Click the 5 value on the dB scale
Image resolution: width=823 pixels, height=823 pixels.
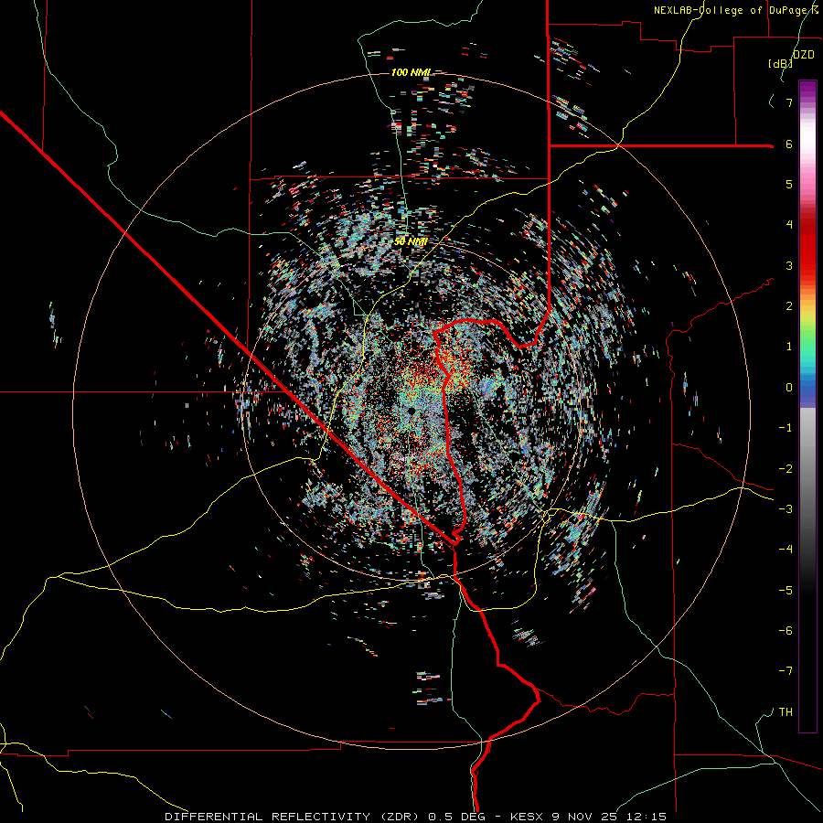pyautogui.click(x=789, y=184)
